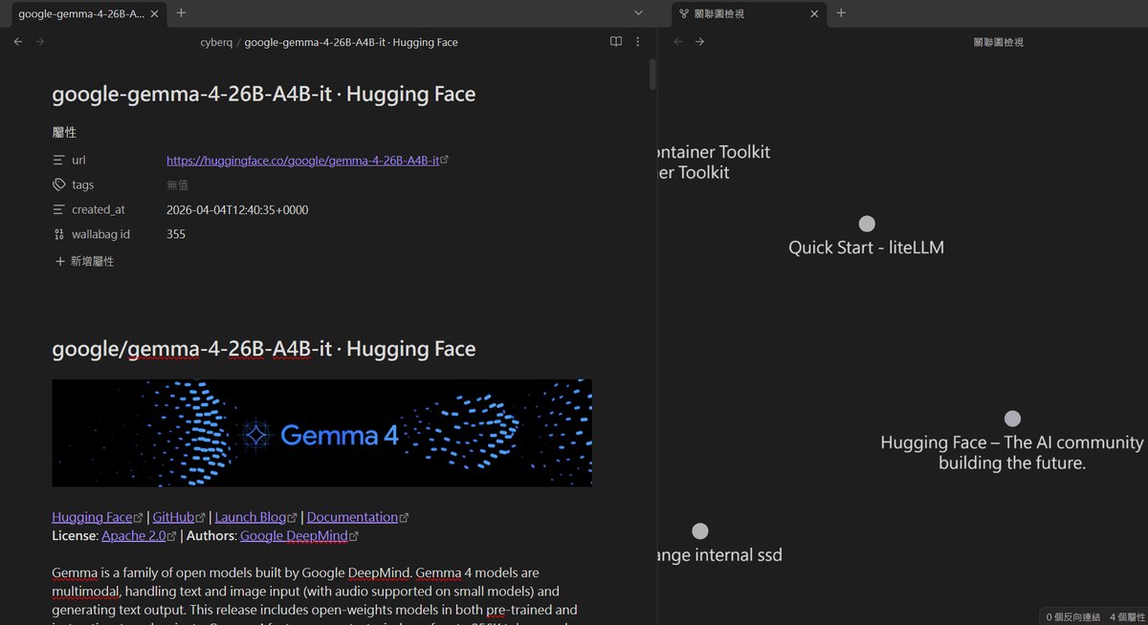Select the google-gemma-4-26B tab
The image size is (1148, 625).
(80, 13)
